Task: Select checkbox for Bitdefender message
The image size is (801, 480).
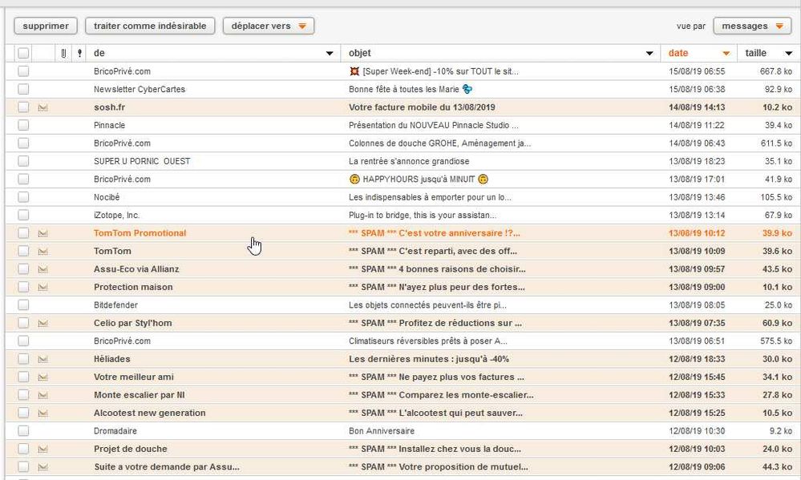Action: point(23,305)
